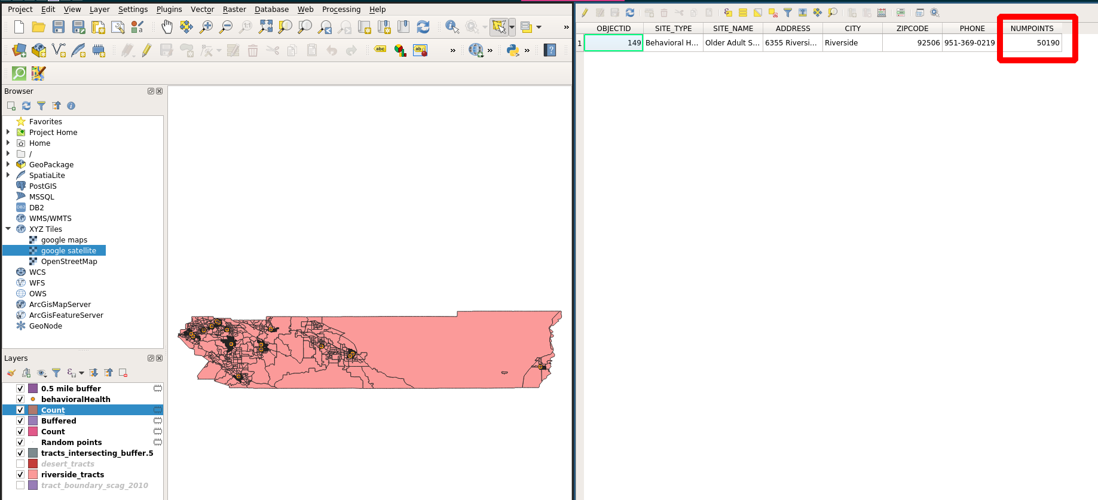Click the Refresh map canvas icon

423,27
